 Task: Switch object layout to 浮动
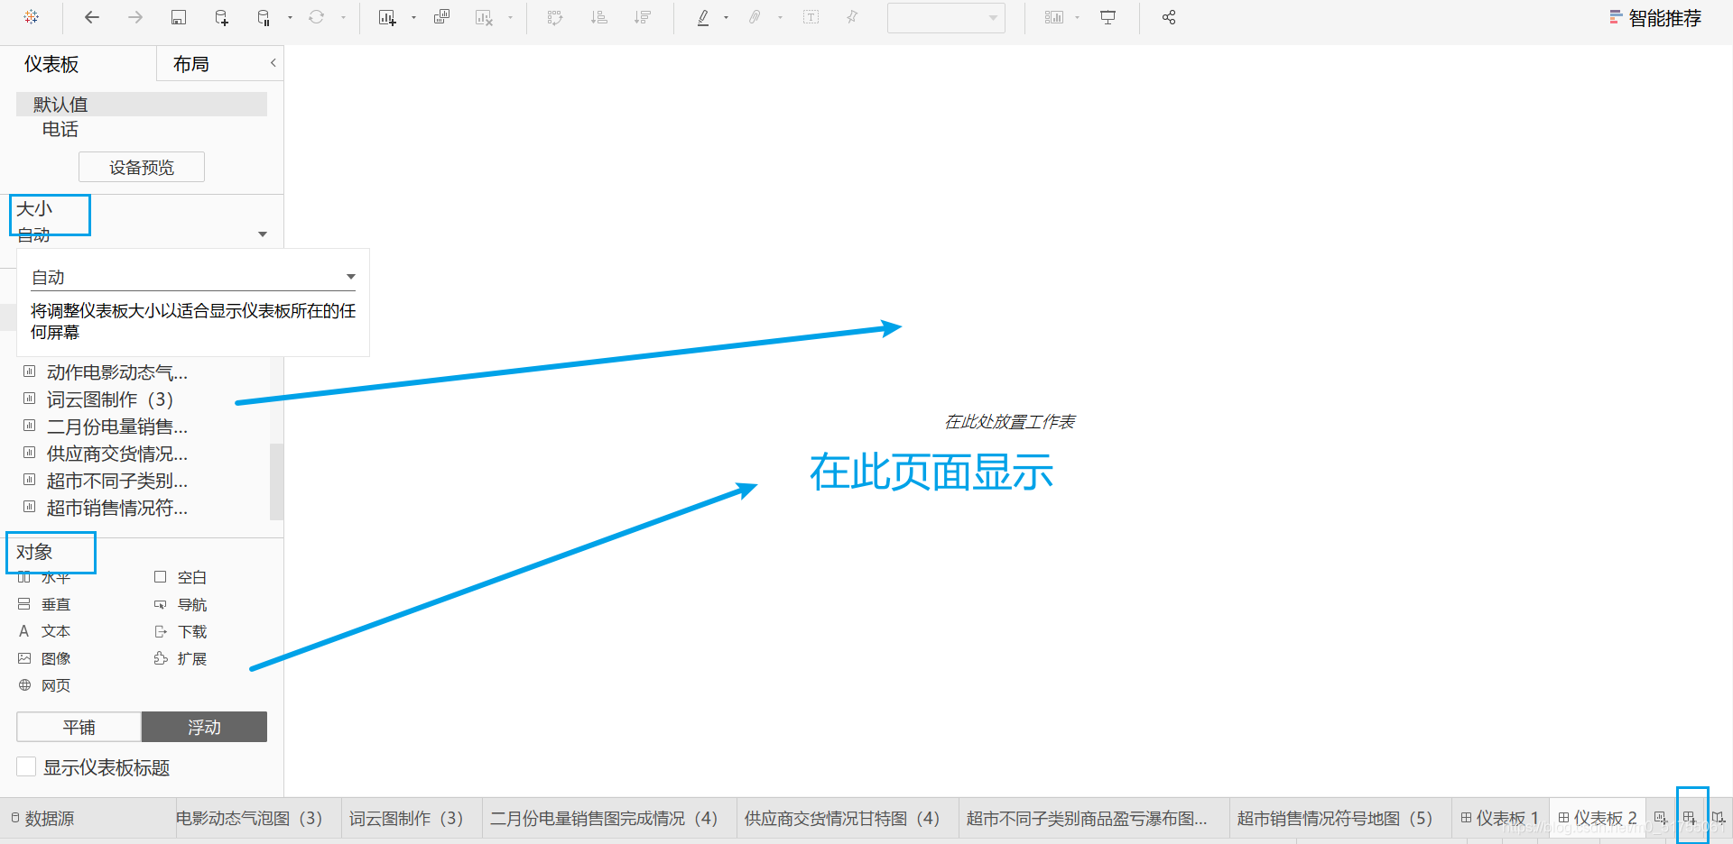[x=204, y=727]
